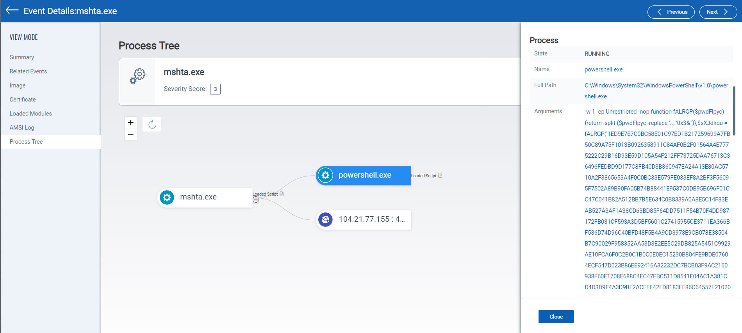
Task: Click the RUNNING state value
Action: point(597,54)
